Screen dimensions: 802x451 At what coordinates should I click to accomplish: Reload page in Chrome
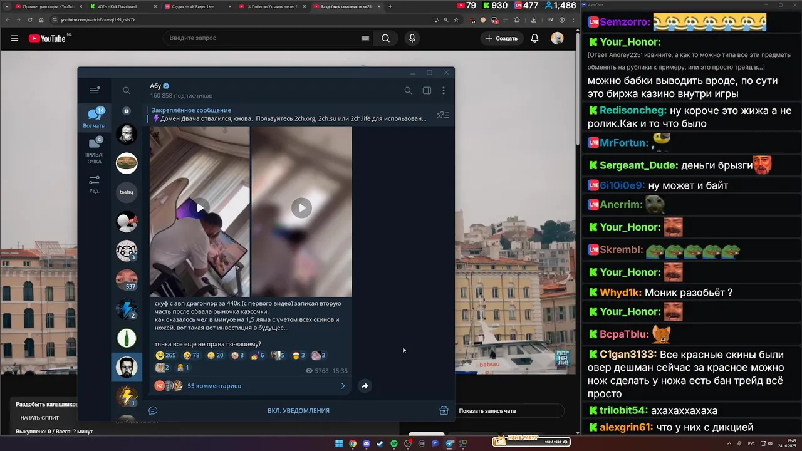click(x=30, y=19)
